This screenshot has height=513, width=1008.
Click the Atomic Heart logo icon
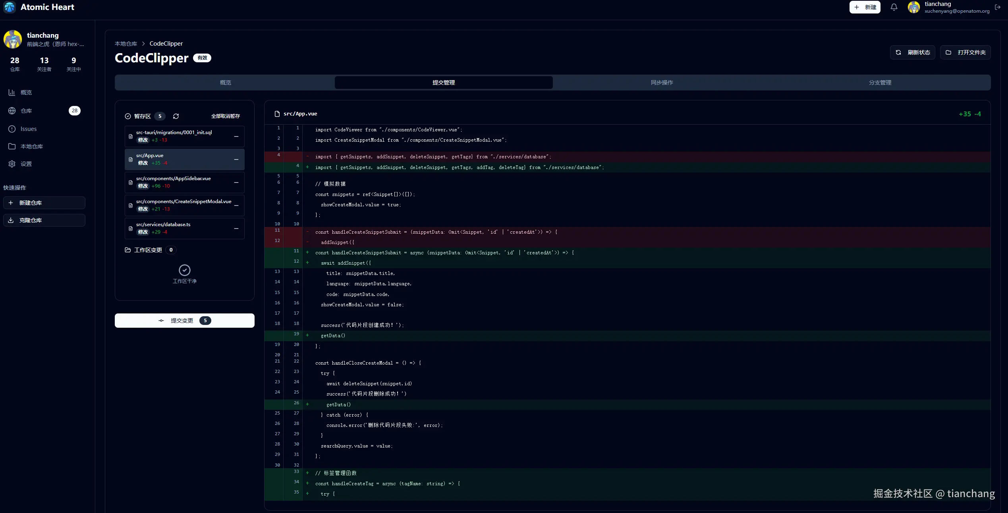[x=10, y=7]
